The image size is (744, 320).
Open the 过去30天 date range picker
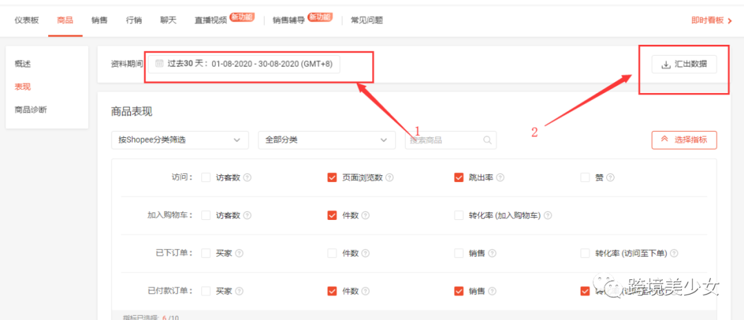pos(244,64)
